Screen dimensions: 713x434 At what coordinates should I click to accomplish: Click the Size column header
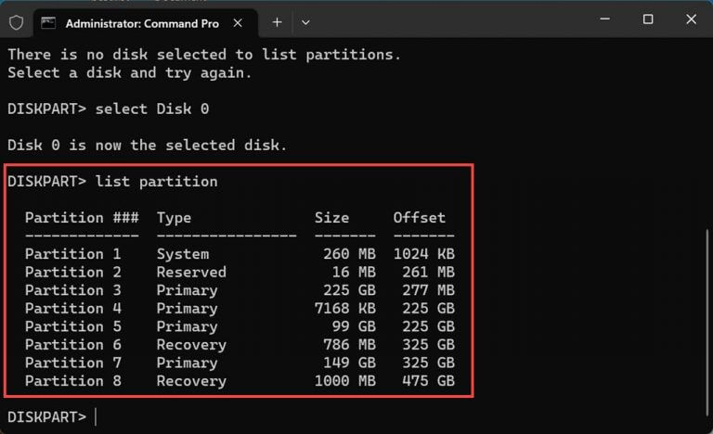pos(332,218)
